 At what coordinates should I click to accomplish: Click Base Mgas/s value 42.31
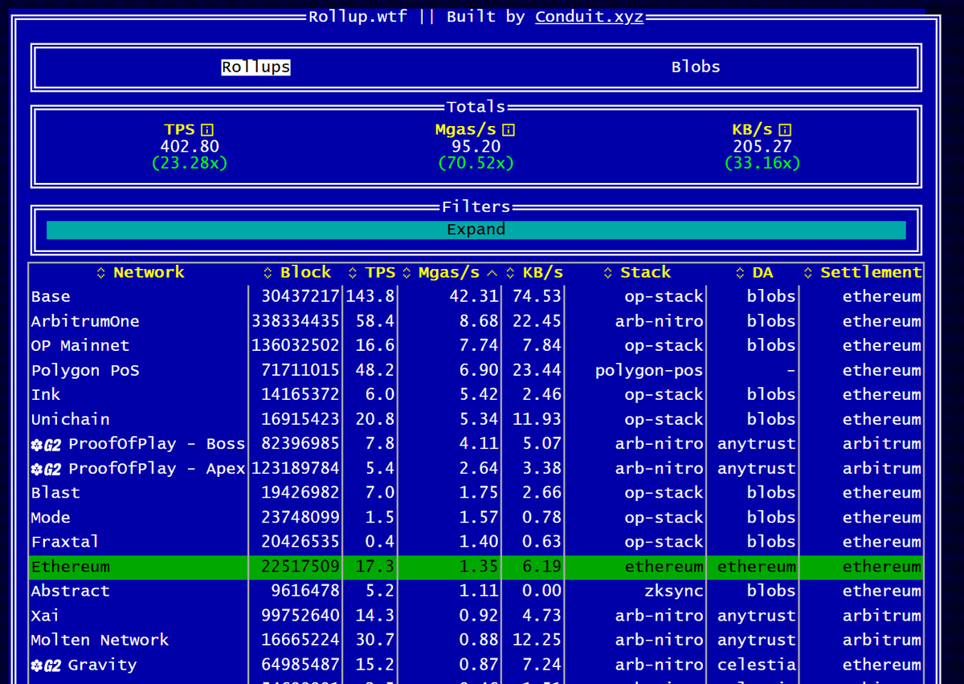[474, 297]
